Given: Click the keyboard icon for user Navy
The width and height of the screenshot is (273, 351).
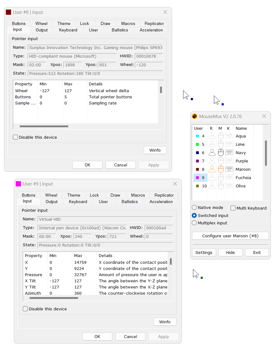Looking at the screenshot, I should [229, 153].
